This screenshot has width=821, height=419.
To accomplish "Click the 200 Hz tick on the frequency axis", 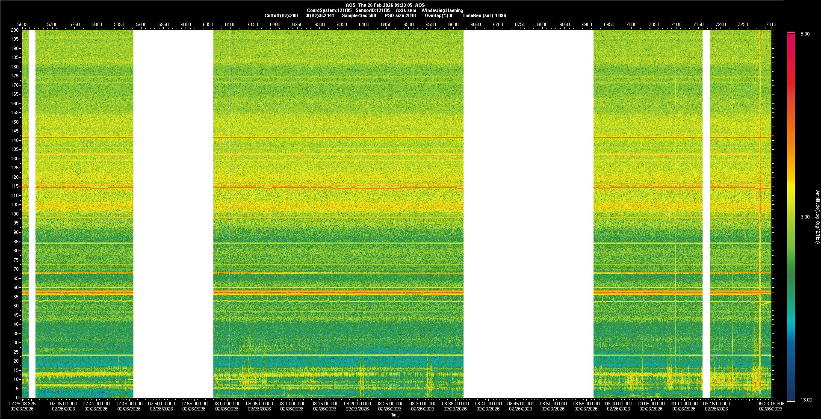I will (15, 30).
